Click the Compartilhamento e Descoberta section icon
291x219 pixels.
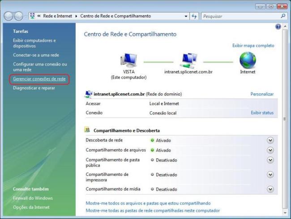point(87,130)
